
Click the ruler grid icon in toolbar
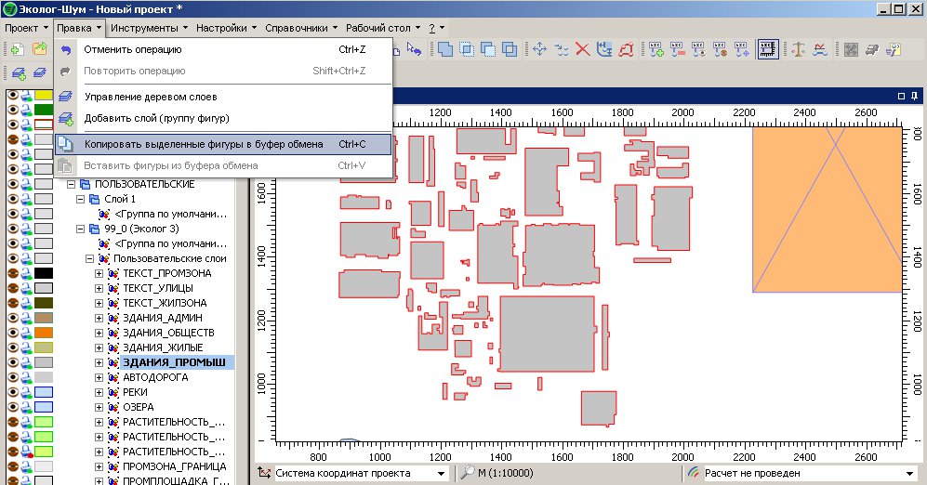[x=767, y=49]
